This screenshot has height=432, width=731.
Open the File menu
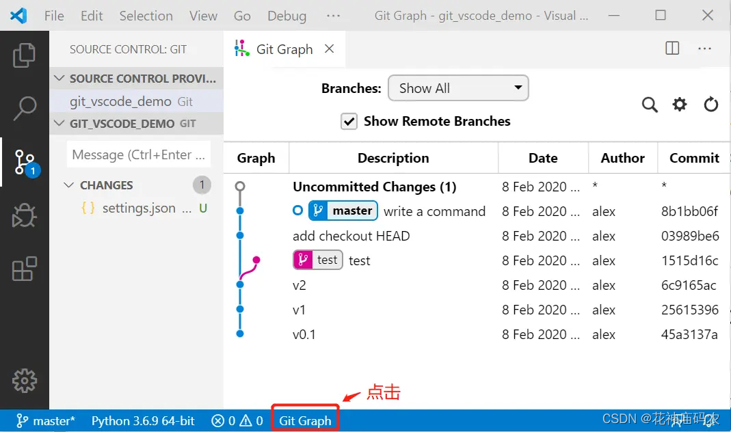[x=54, y=16]
